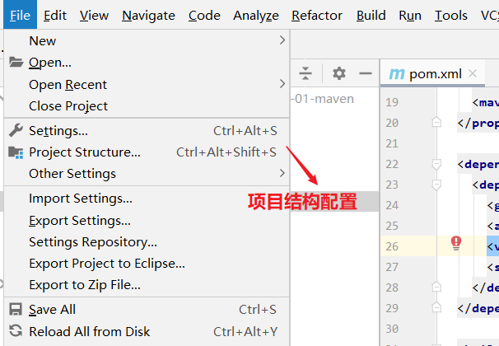Click the Settings wrench icon
Viewport: 499px width, 346px height.
[x=16, y=131]
